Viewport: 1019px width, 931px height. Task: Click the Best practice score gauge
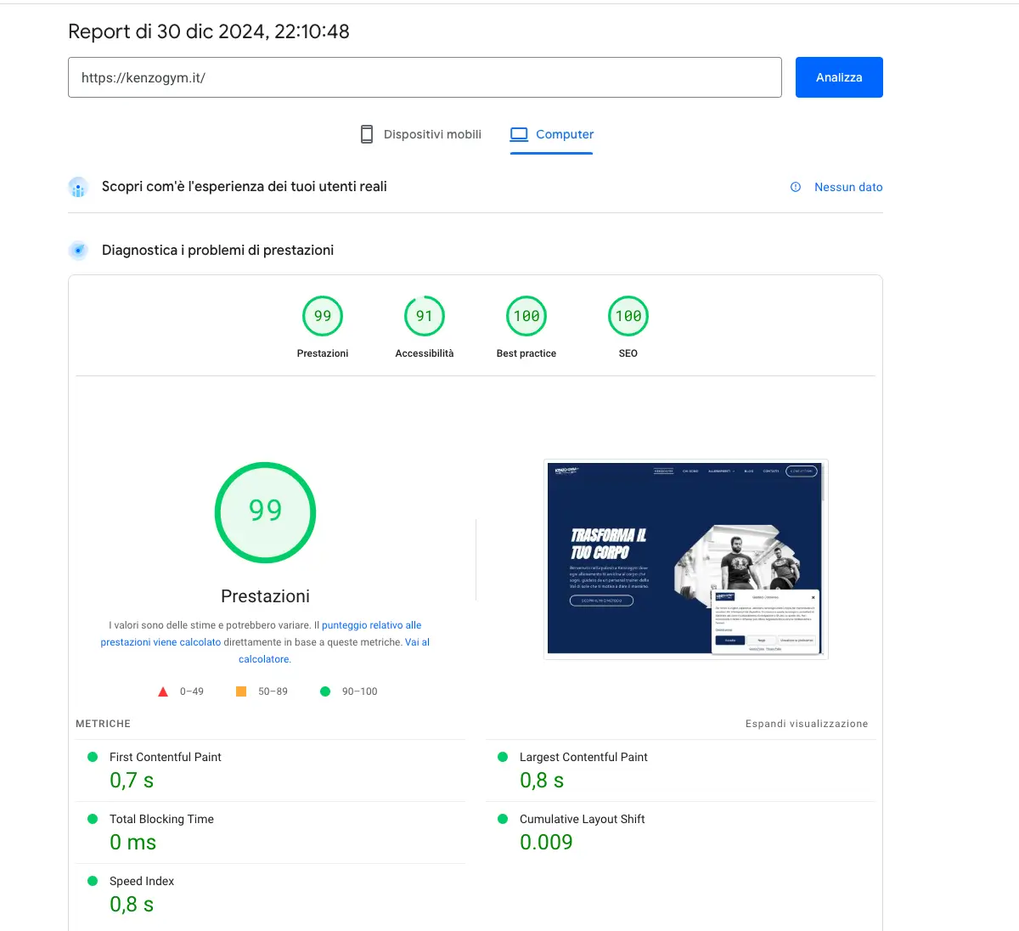pyautogui.click(x=526, y=315)
